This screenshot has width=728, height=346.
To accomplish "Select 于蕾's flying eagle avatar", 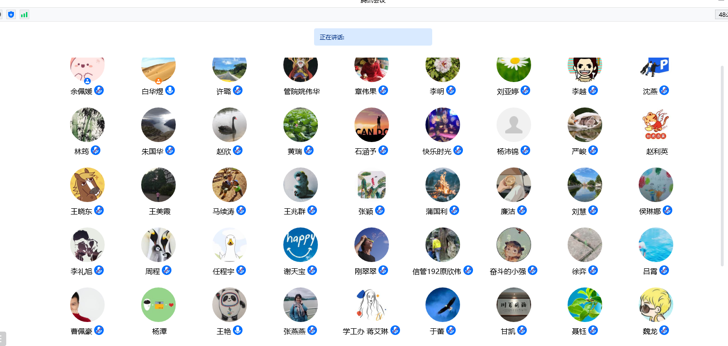I will click(443, 305).
